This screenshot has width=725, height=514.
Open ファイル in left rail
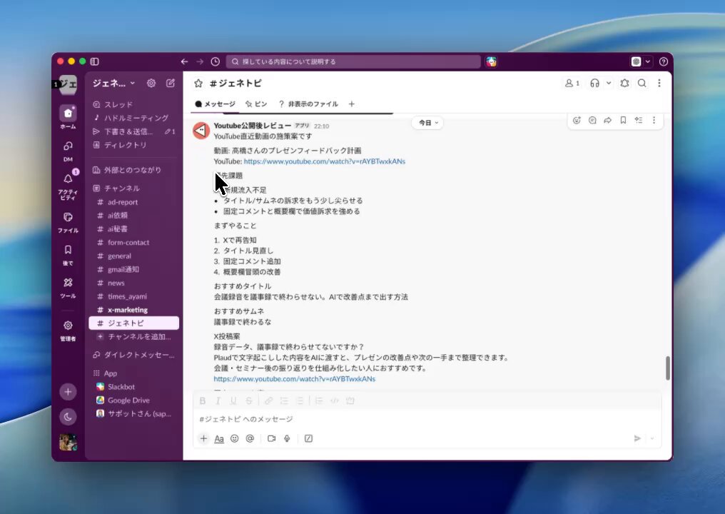tap(68, 223)
